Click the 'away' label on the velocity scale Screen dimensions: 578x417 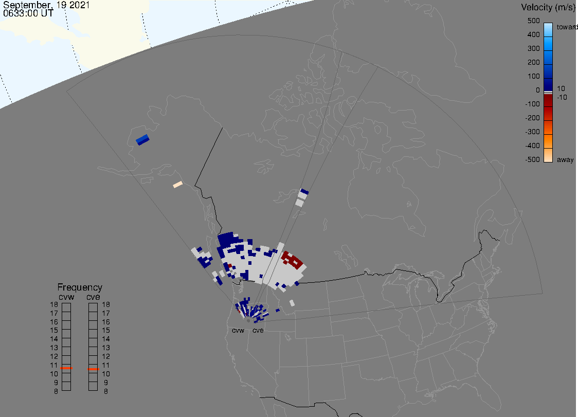(x=565, y=159)
